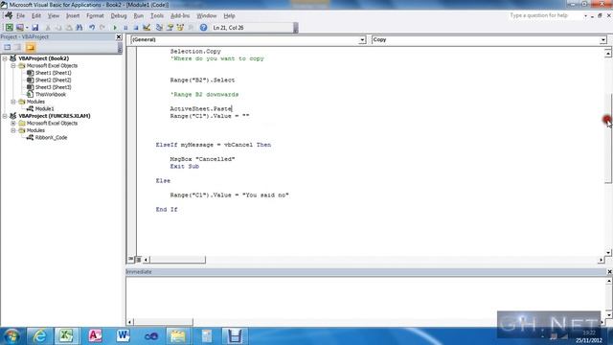Open Visual Basic Help blue question icon
Image resolution: width=613 pixels, height=345 pixels.
[203, 28]
